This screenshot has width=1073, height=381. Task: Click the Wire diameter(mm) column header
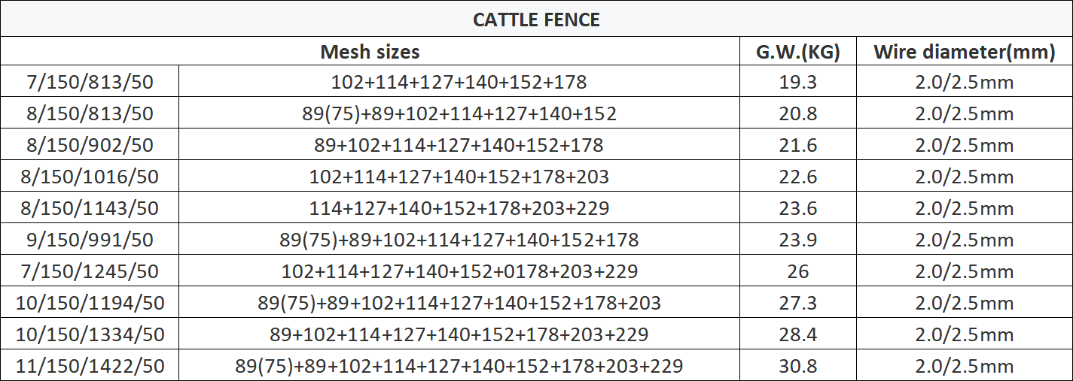pyautogui.click(x=964, y=51)
